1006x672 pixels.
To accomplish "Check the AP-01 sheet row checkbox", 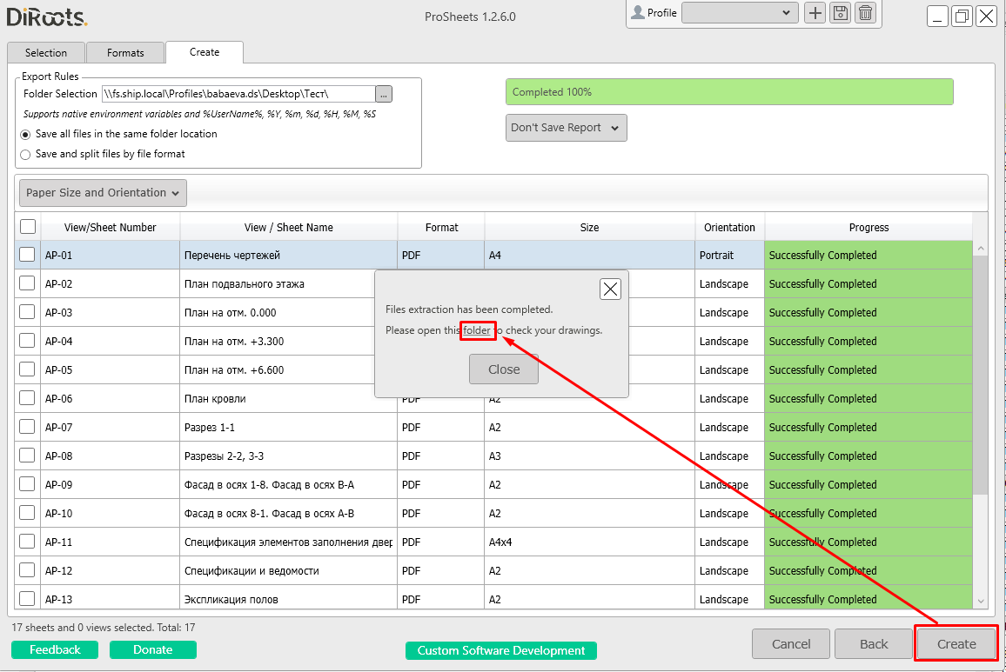I will tap(27, 255).
